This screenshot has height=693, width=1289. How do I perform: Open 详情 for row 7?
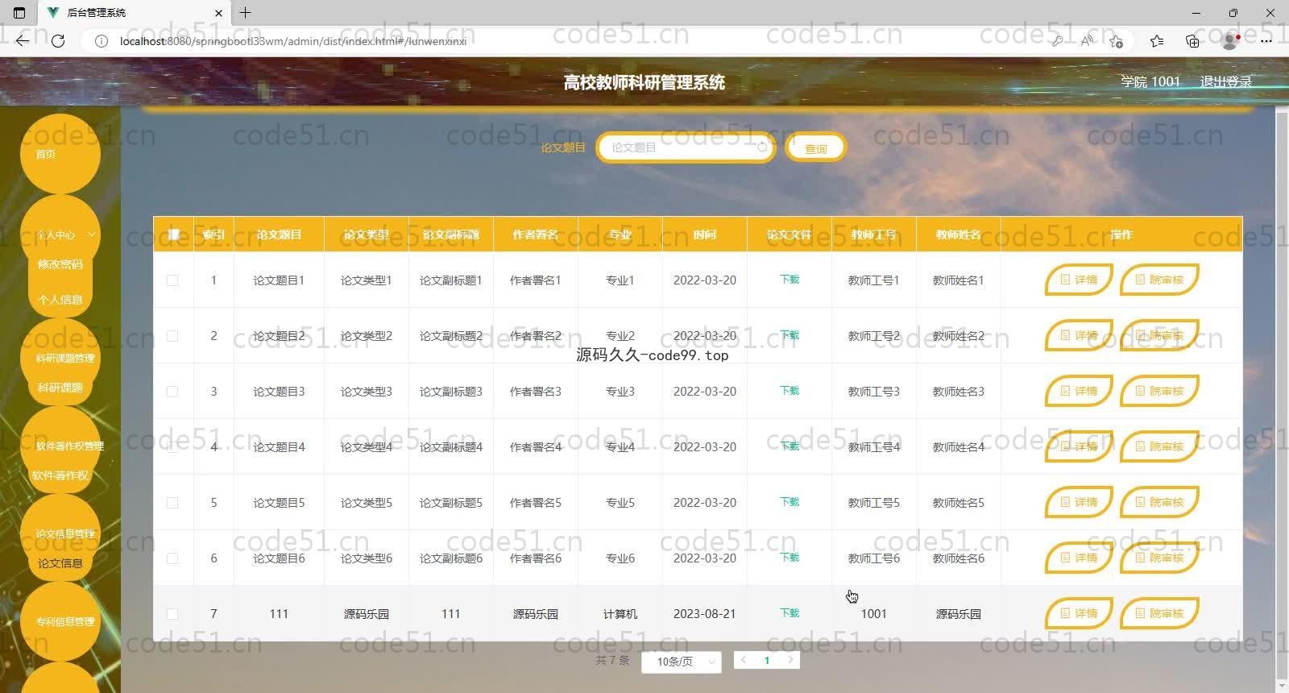tap(1079, 613)
